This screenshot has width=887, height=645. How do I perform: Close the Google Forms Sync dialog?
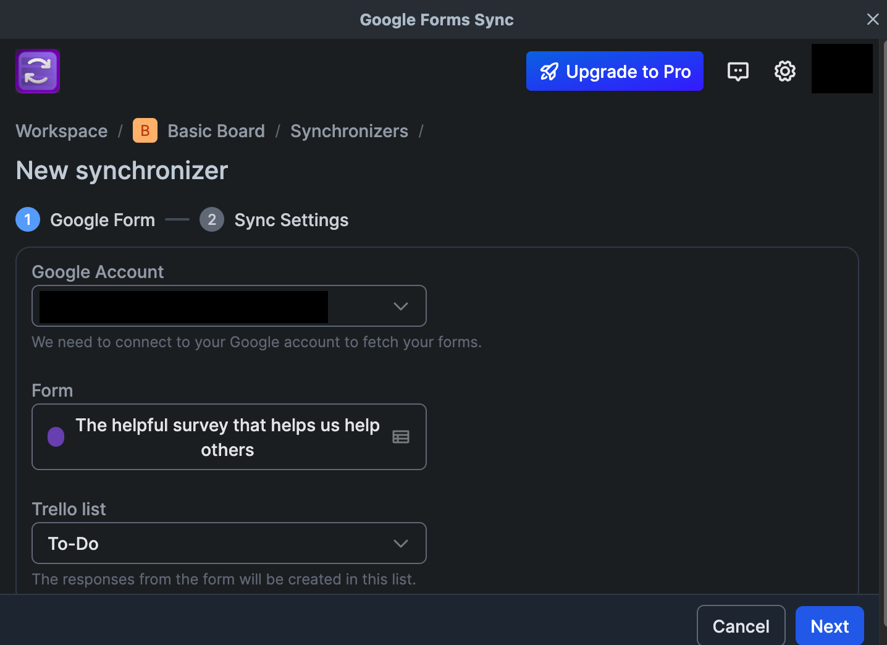tap(872, 19)
